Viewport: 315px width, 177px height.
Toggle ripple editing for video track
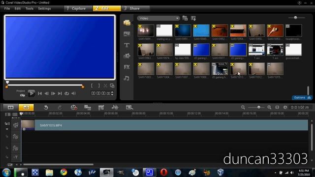point(7,123)
